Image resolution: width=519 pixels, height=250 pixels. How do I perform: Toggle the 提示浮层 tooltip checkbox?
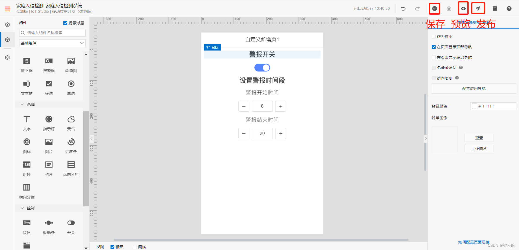tap(65, 23)
